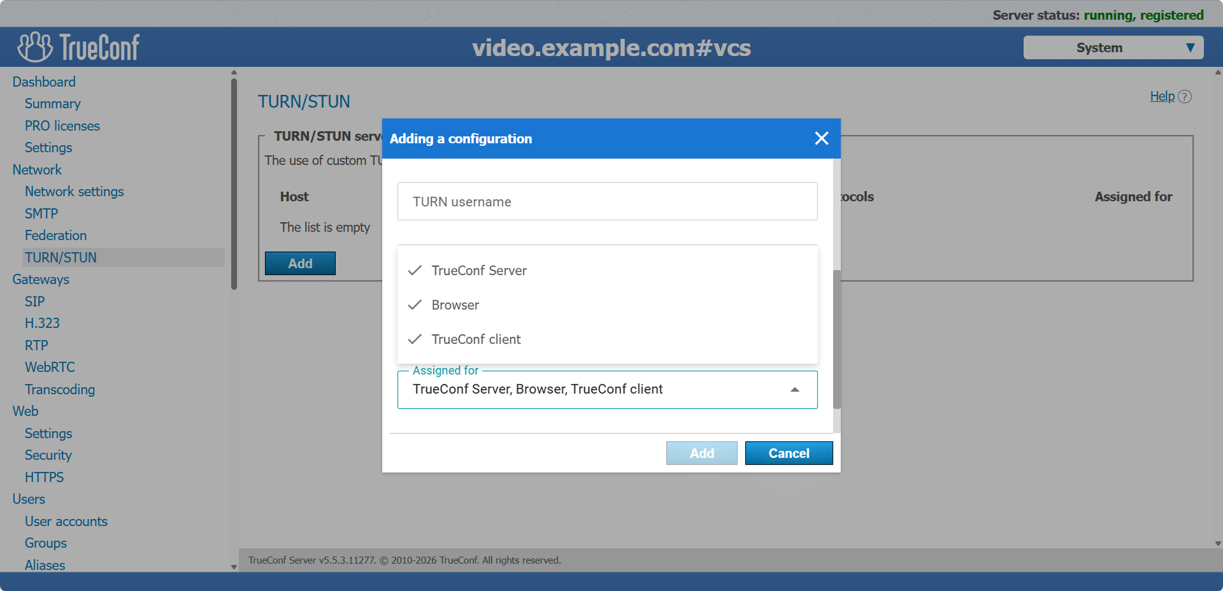1223x591 pixels.
Task: Click the dialog's vertical scrollbar
Action: [836, 339]
